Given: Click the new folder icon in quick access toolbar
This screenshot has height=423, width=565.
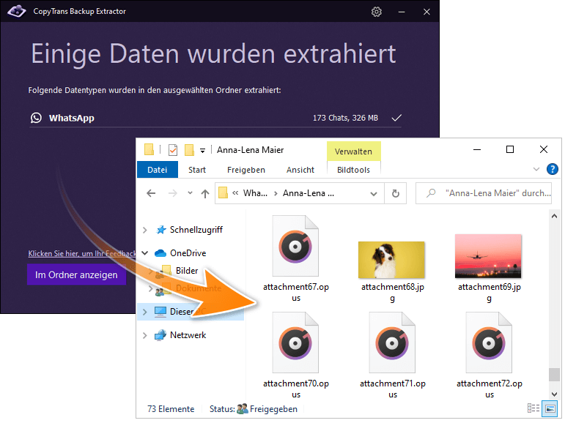Looking at the screenshot, I should 189,150.
